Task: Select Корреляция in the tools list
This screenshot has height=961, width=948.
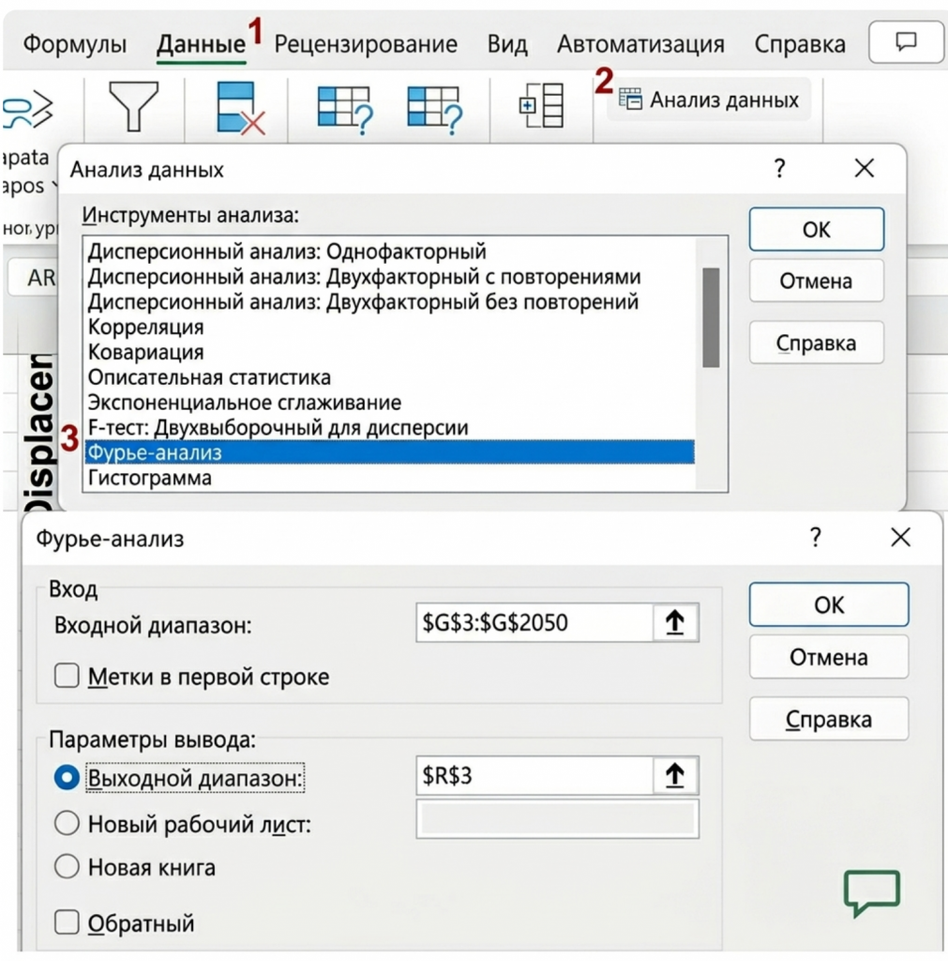Action: click(x=389, y=327)
